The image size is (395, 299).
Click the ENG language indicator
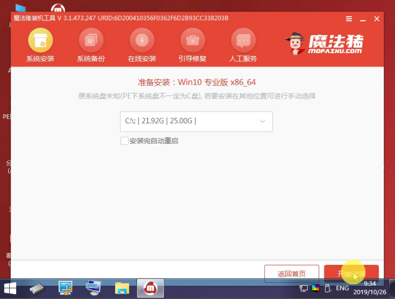coord(342,288)
